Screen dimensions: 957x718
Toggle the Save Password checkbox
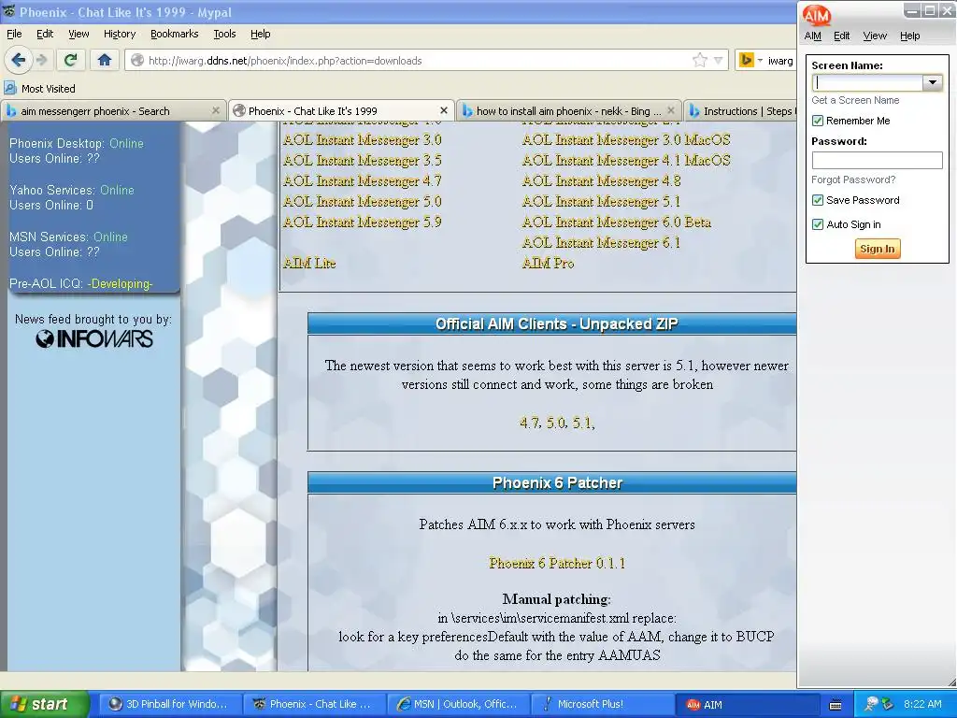tap(818, 200)
